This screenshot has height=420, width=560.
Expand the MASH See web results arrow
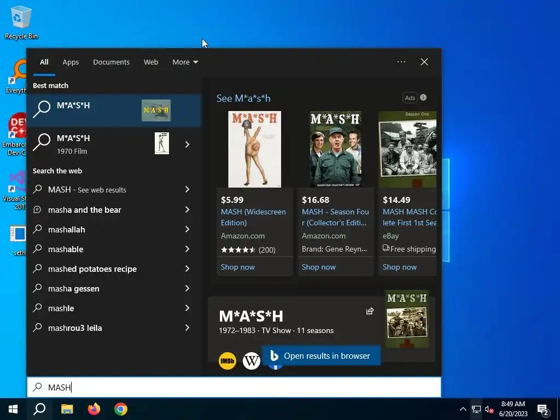(187, 189)
